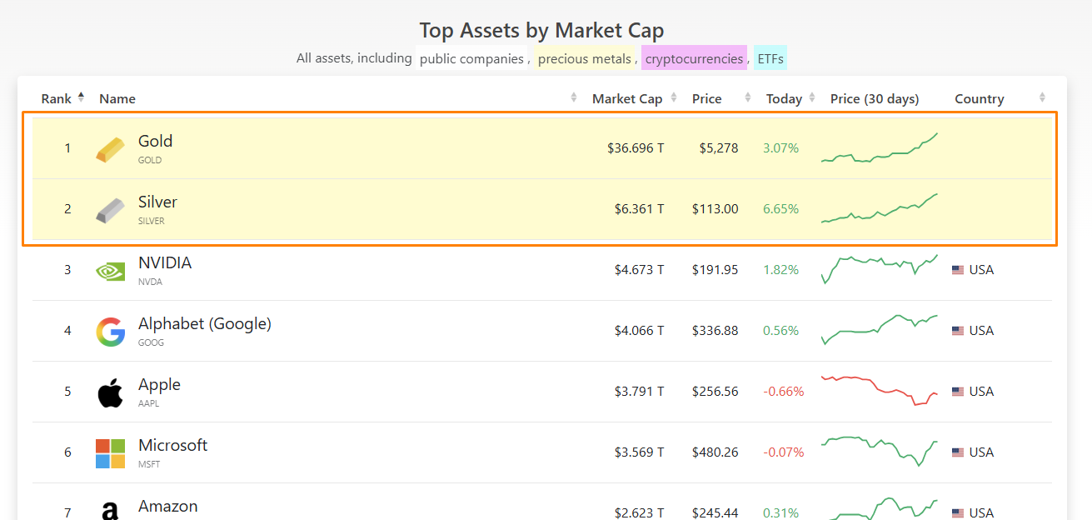Open the cryptocurrencies filter link
Image resolution: width=1092 pixels, height=520 pixels.
pyautogui.click(x=694, y=59)
